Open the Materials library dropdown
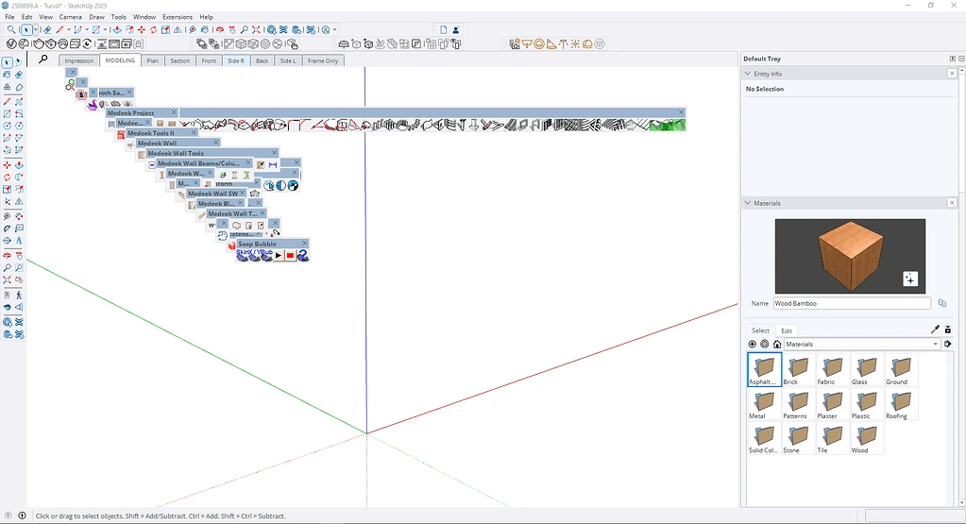This screenshot has width=966, height=524. tap(862, 345)
